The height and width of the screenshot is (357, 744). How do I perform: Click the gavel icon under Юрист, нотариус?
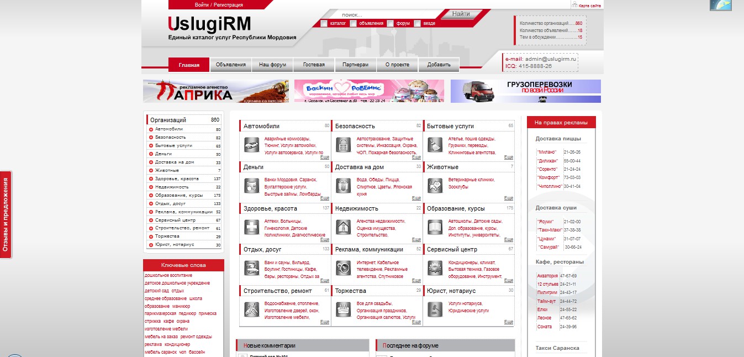point(435,309)
